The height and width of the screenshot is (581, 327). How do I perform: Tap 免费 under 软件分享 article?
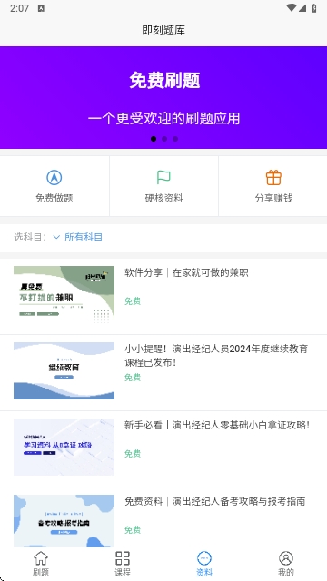[133, 301]
